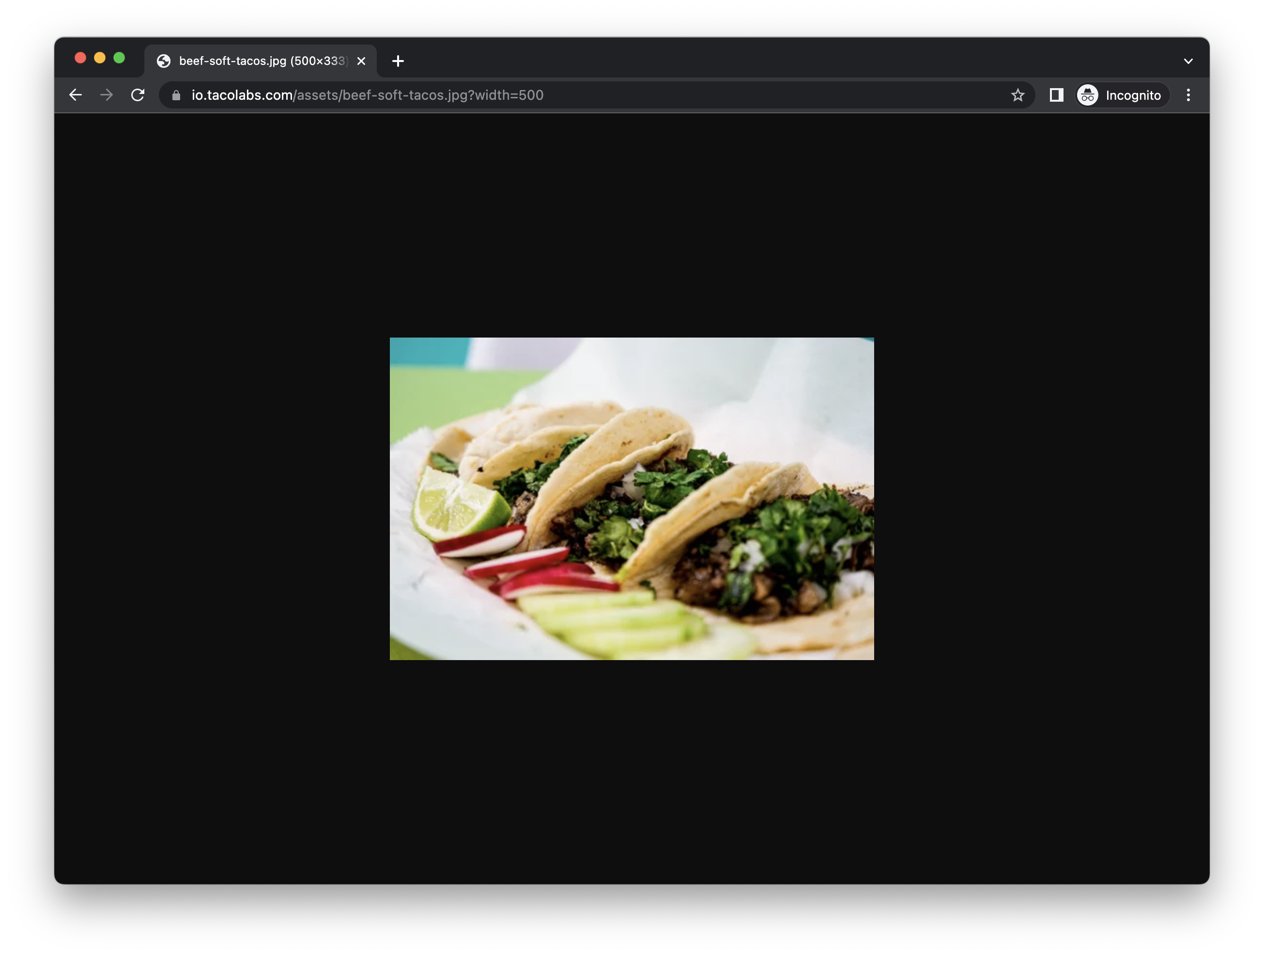Close the beef-soft-tacos.jpg tab
Screen dimensions: 1264x956
[x=361, y=61]
